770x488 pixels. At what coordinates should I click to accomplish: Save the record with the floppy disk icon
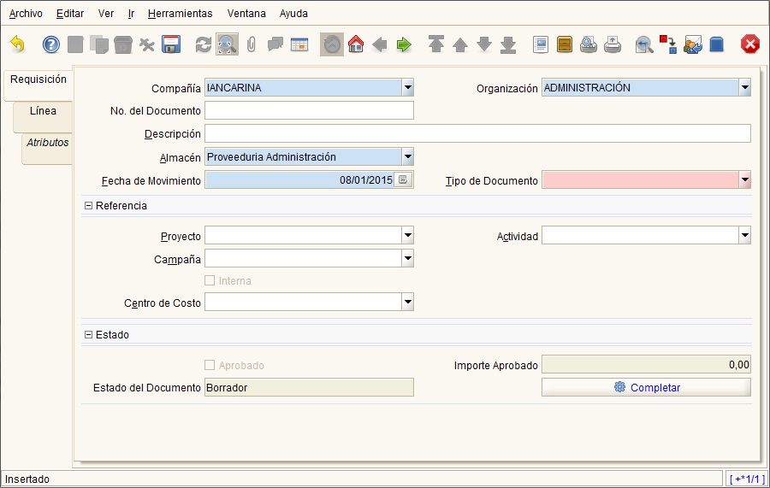(171, 44)
